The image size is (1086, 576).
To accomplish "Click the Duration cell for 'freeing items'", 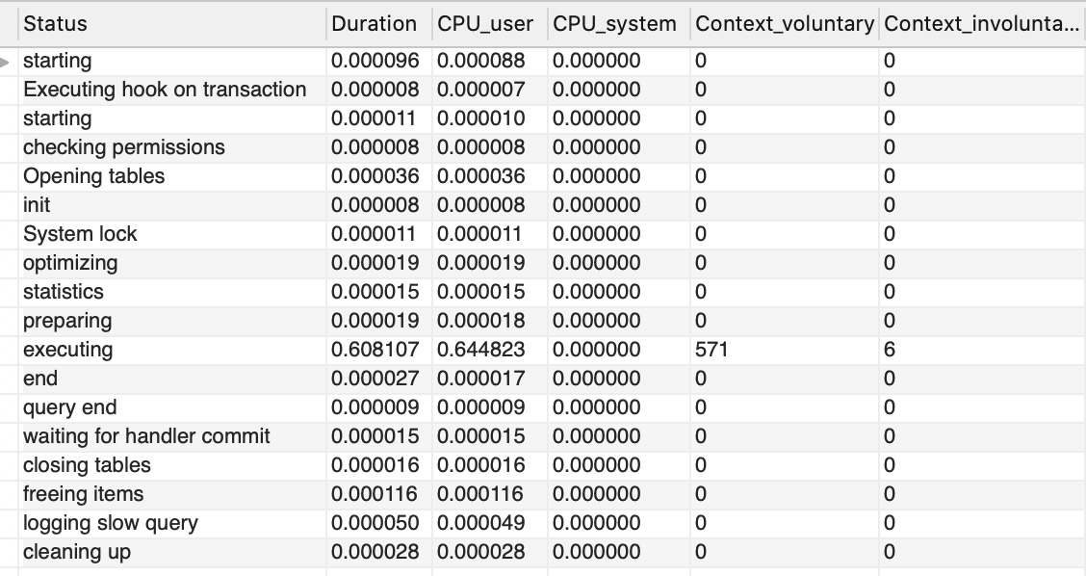I will pos(375,494).
